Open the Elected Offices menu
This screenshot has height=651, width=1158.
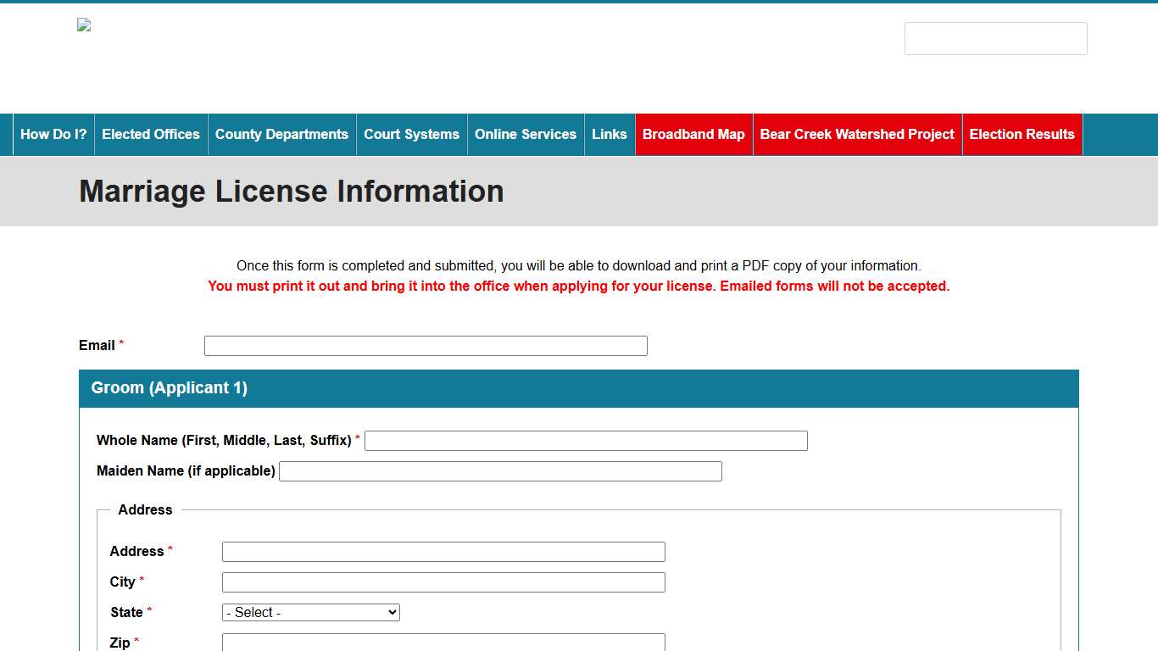pyautogui.click(x=151, y=134)
